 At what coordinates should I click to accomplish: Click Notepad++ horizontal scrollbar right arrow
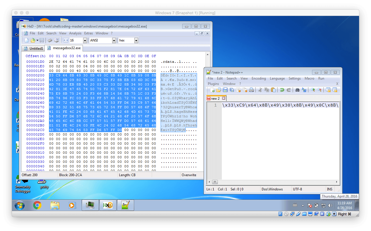337,182
